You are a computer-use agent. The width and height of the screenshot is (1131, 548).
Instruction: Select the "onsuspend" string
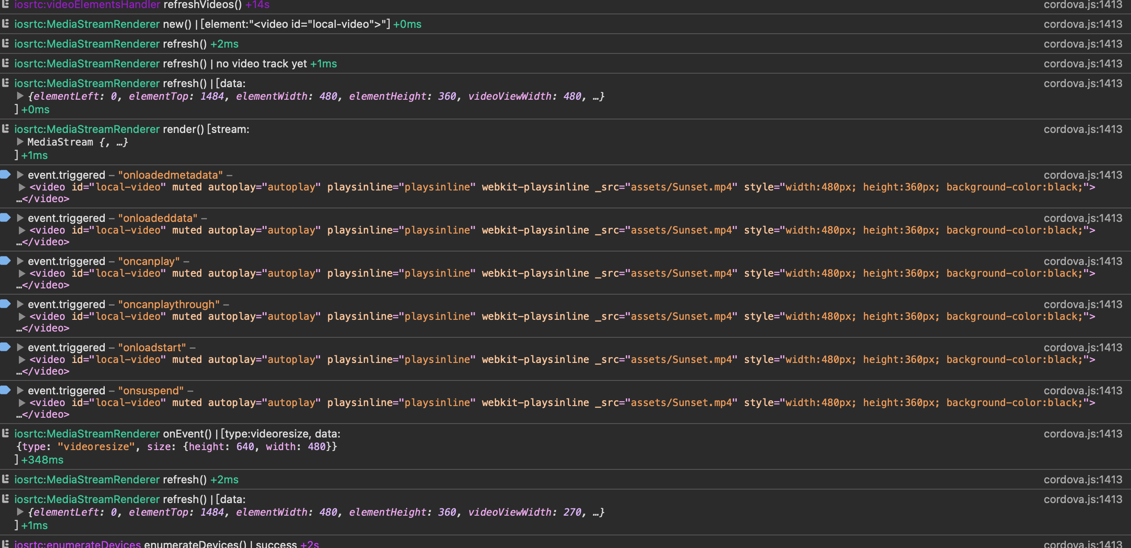pyautogui.click(x=151, y=390)
